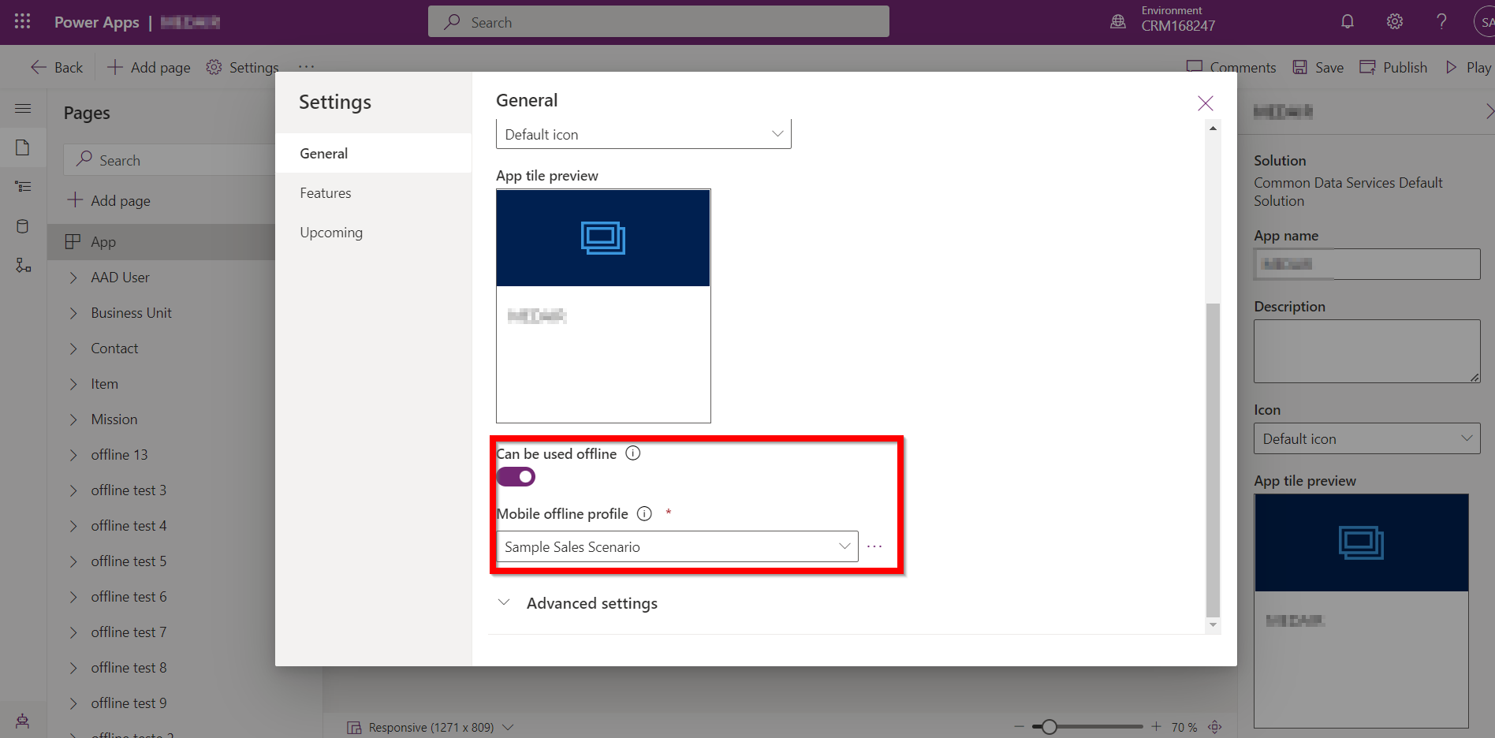This screenshot has height=738, width=1495.
Task: Click the top search box
Action: click(x=658, y=22)
